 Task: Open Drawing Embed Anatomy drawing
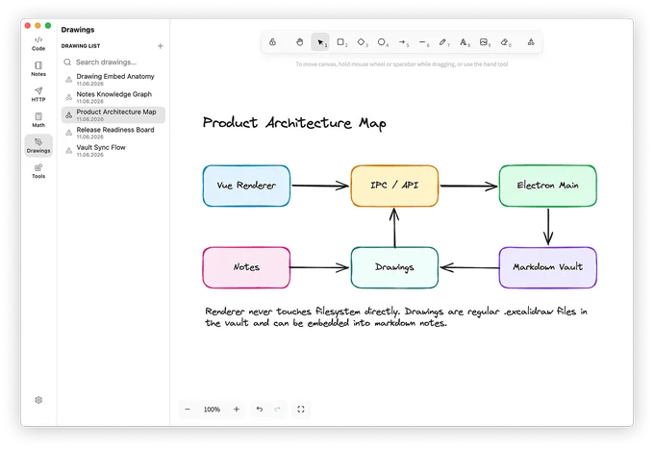pyautogui.click(x=113, y=79)
